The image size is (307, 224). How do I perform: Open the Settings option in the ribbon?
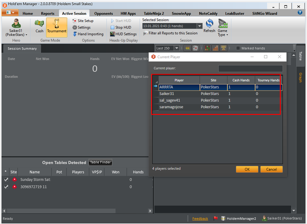(82, 27)
